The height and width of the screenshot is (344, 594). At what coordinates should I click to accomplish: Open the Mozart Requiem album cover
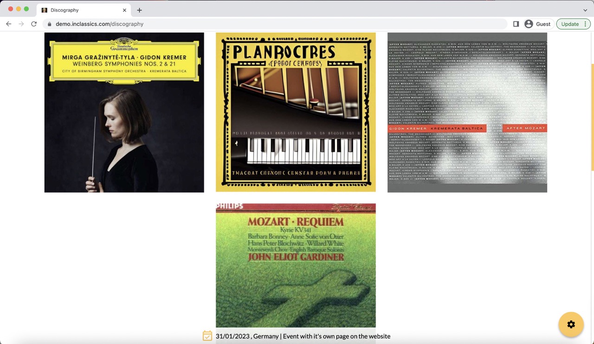296,265
